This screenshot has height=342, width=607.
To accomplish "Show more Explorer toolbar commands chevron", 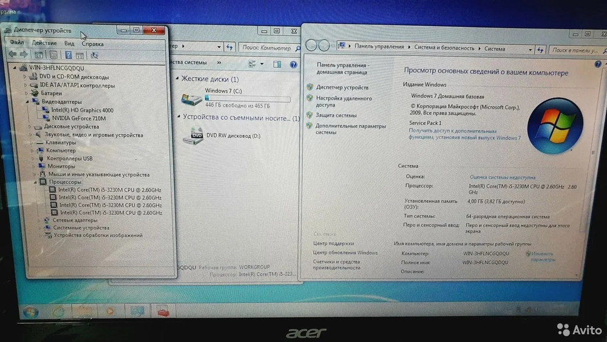I will coord(219,63).
